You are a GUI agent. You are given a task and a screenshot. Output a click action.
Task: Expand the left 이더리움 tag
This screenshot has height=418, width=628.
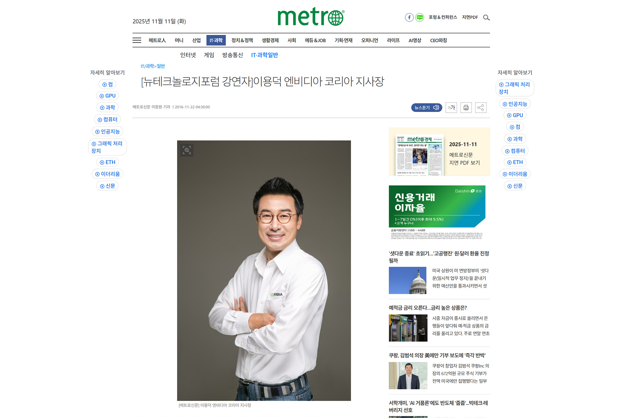point(108,174)
